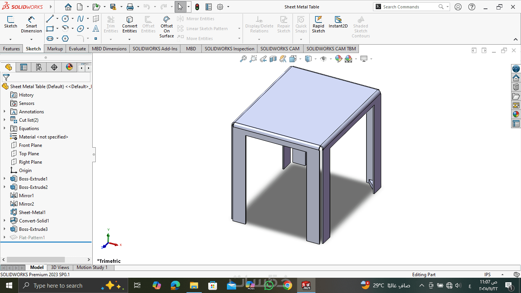
Task: Open the Options gear icon
Action: [220, 7]
